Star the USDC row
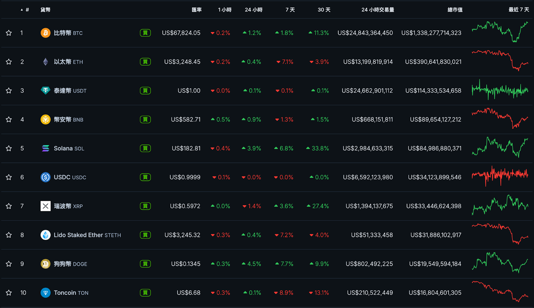The width and height of the screenshot is (534, 308). [9, 177]
